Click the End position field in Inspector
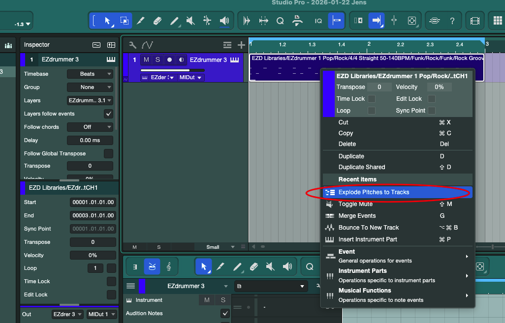 pos(93,215)
